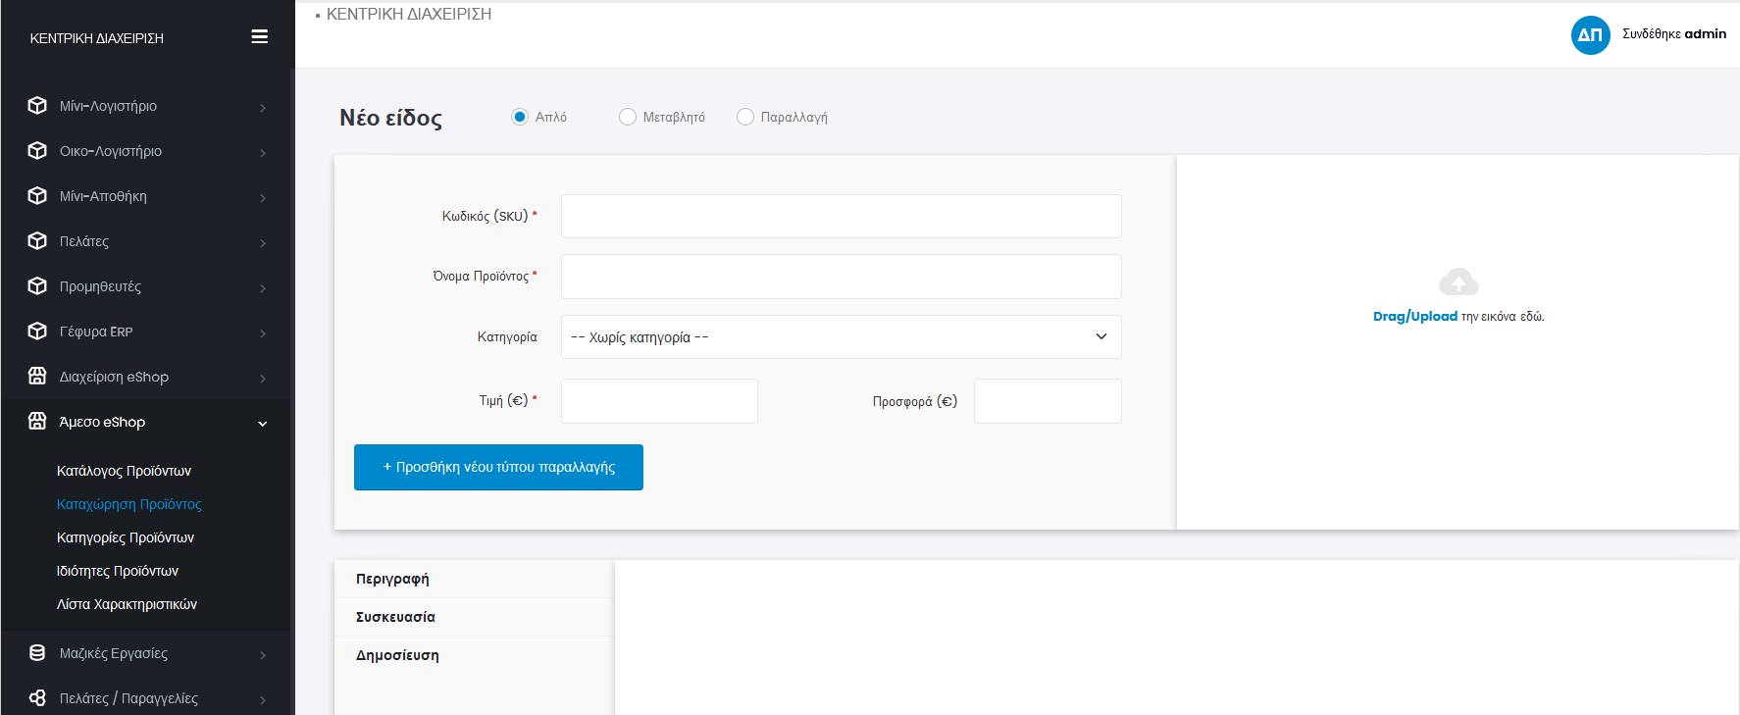Click the icon beside Πελάτες / Παραγγελίες

point(37,698)
